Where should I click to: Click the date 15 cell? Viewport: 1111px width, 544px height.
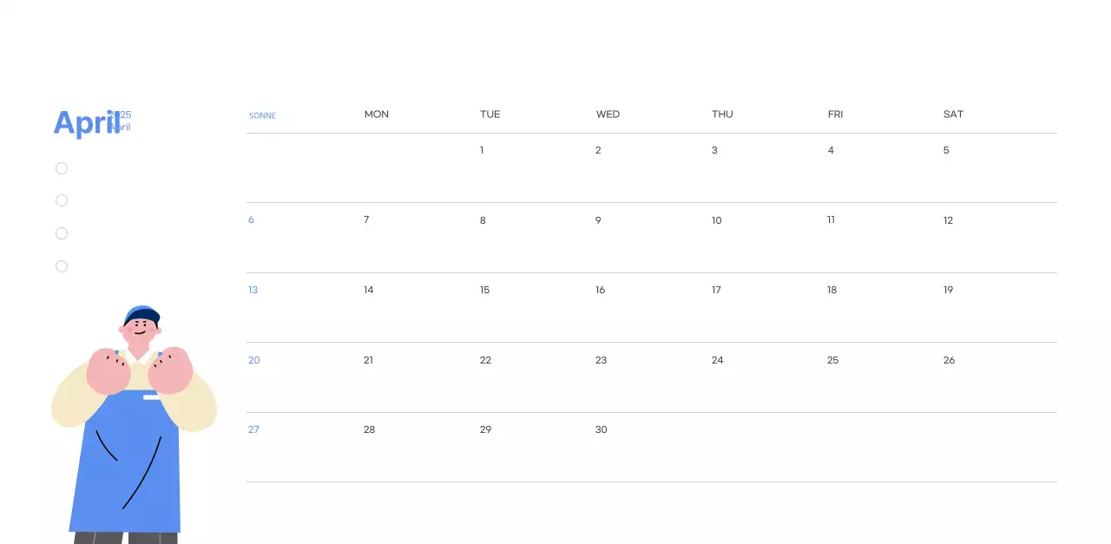(484, 290)
